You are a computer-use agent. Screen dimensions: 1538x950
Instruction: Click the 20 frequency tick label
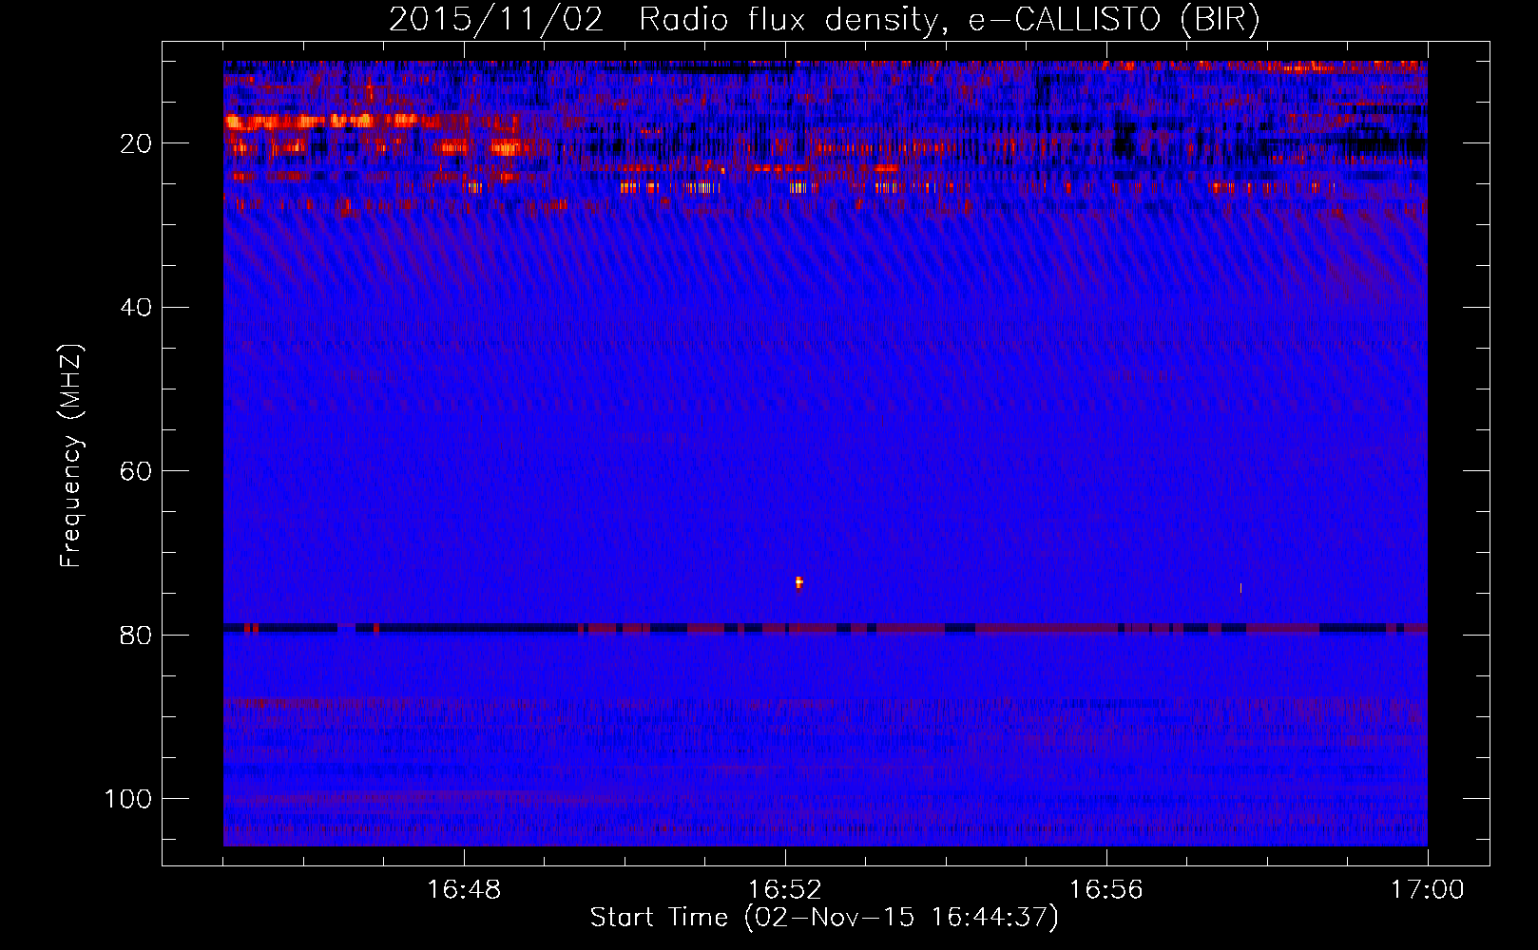[x=136, y=143]
